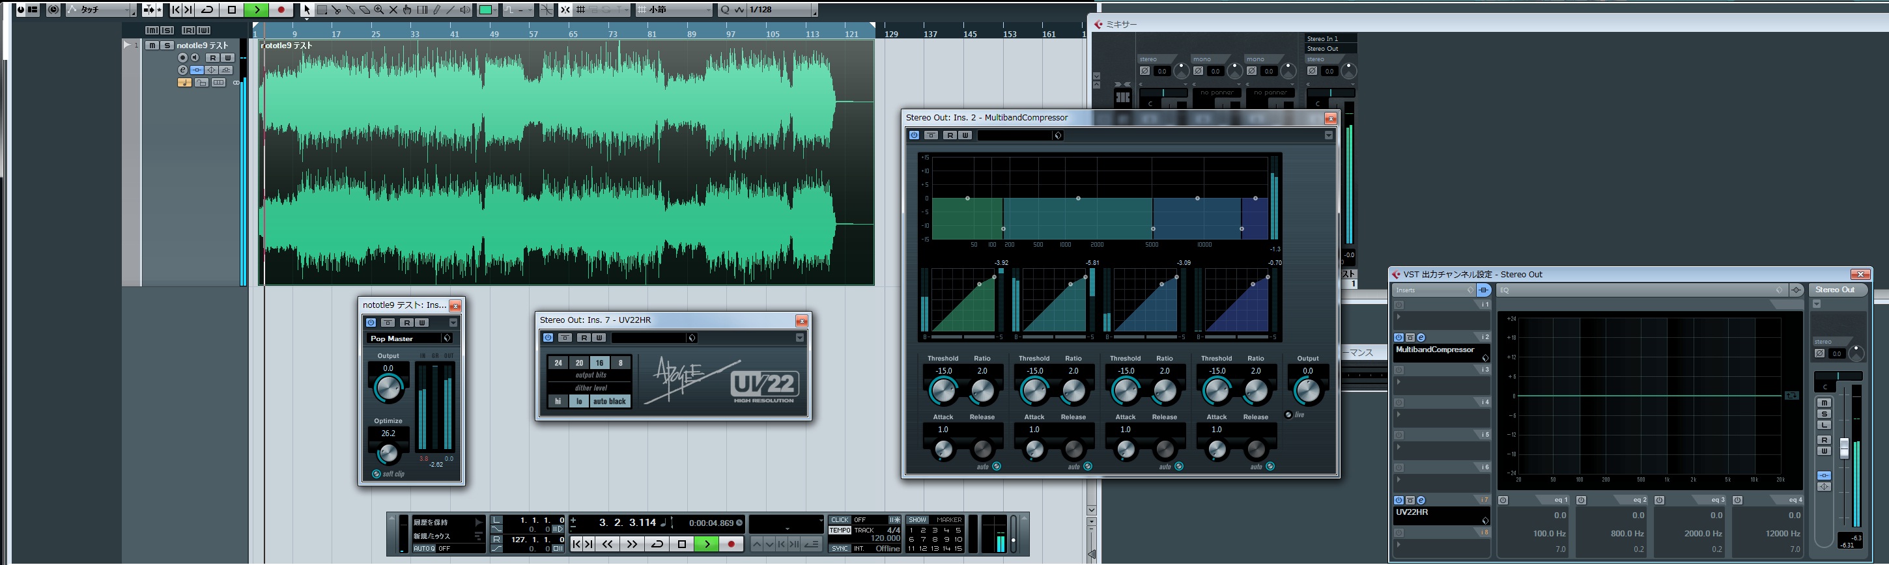This screenshot has width=1889, height=565.
Task: Click the toolbar Stop button
Action: point(232,10)
